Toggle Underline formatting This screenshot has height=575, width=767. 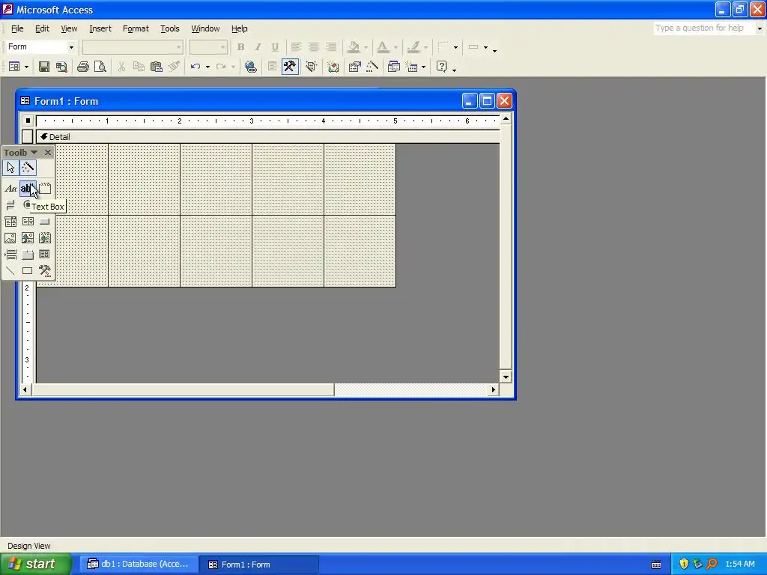click(275, 47)
